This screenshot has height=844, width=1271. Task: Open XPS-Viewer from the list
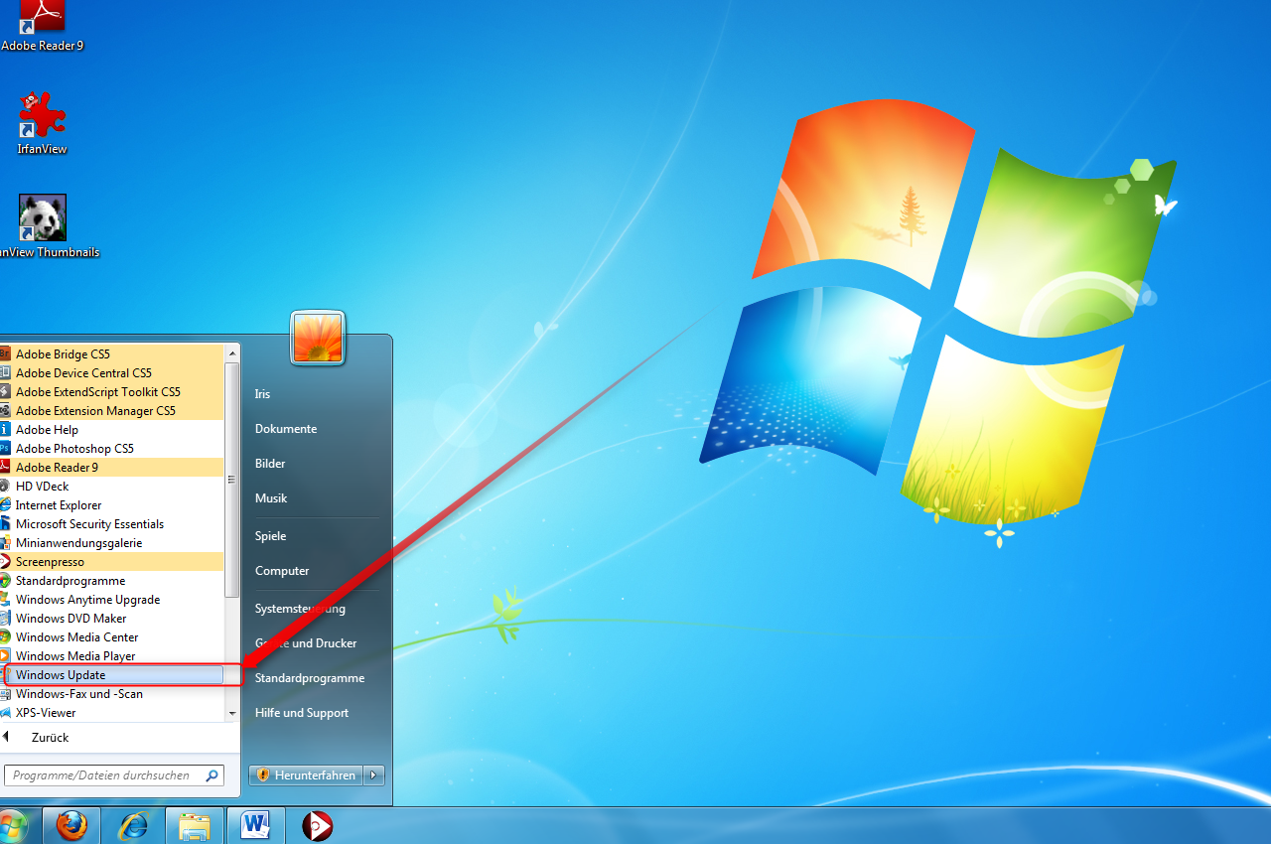click(x=111, y=712)
